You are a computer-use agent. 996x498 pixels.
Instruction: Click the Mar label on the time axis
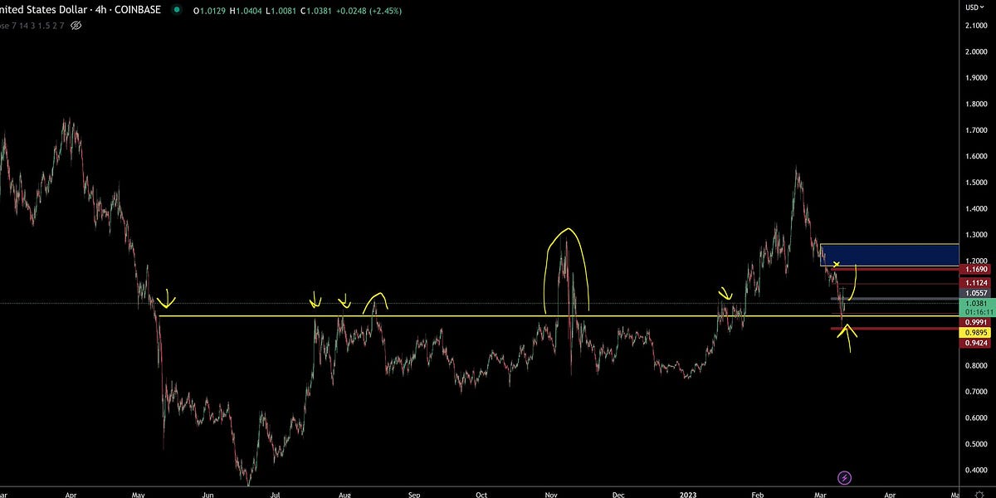(820, 494)
